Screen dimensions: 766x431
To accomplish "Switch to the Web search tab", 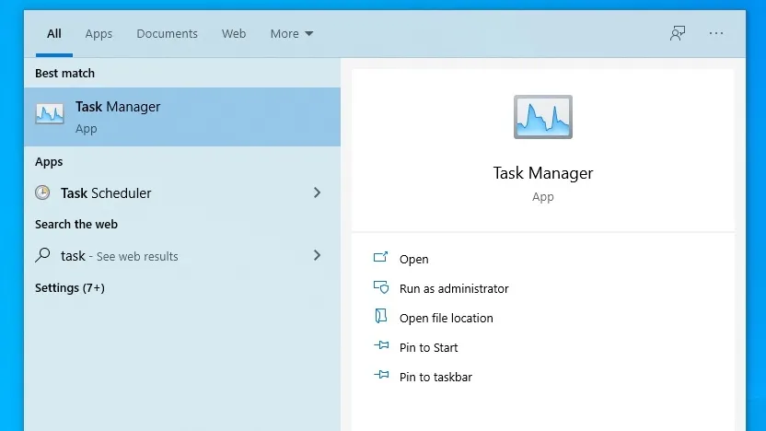I will pyautogui.click(x=234, y=34).
